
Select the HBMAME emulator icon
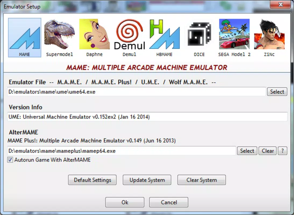point(164,38)
